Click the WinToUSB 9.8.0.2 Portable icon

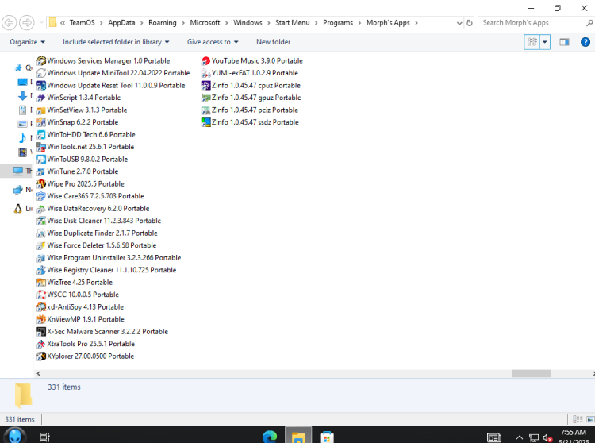41,159
